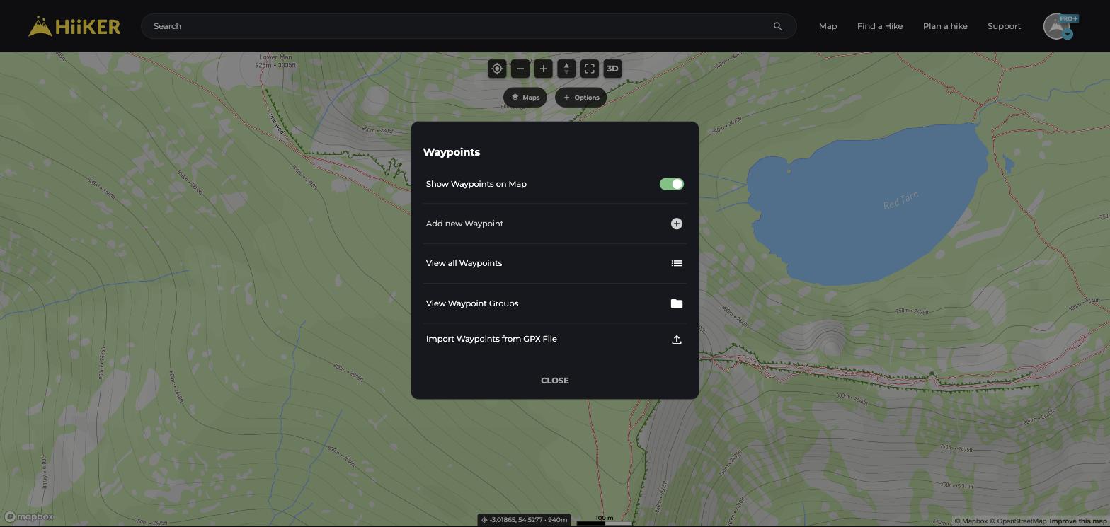The image size is (1110, 527).
Task: Select Add new Waypoint label
Action: [464, 224]
